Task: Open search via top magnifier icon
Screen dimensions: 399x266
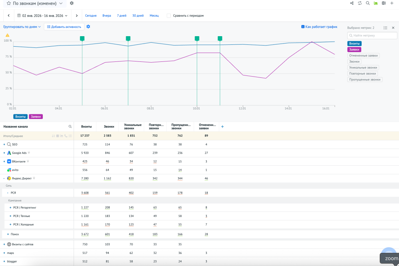Action: pyautogui.click(x=367, y=3)
